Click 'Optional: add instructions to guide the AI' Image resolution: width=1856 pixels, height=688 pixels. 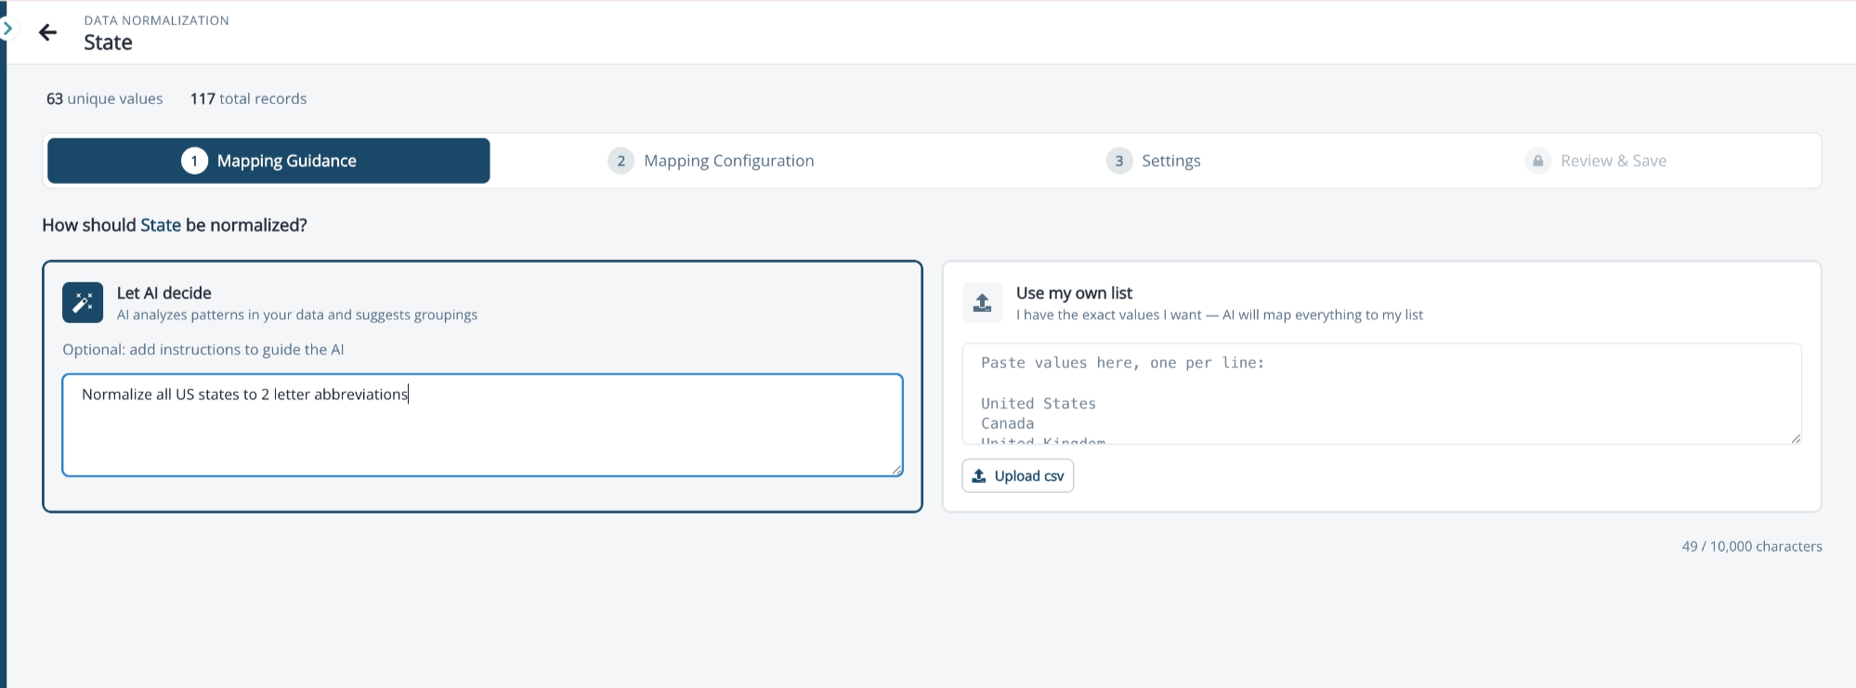pos(203,349)
